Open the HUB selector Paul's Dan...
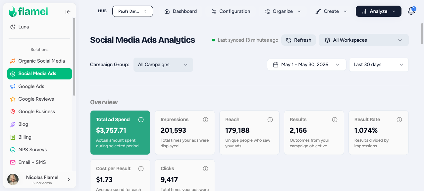 [132, 11]
